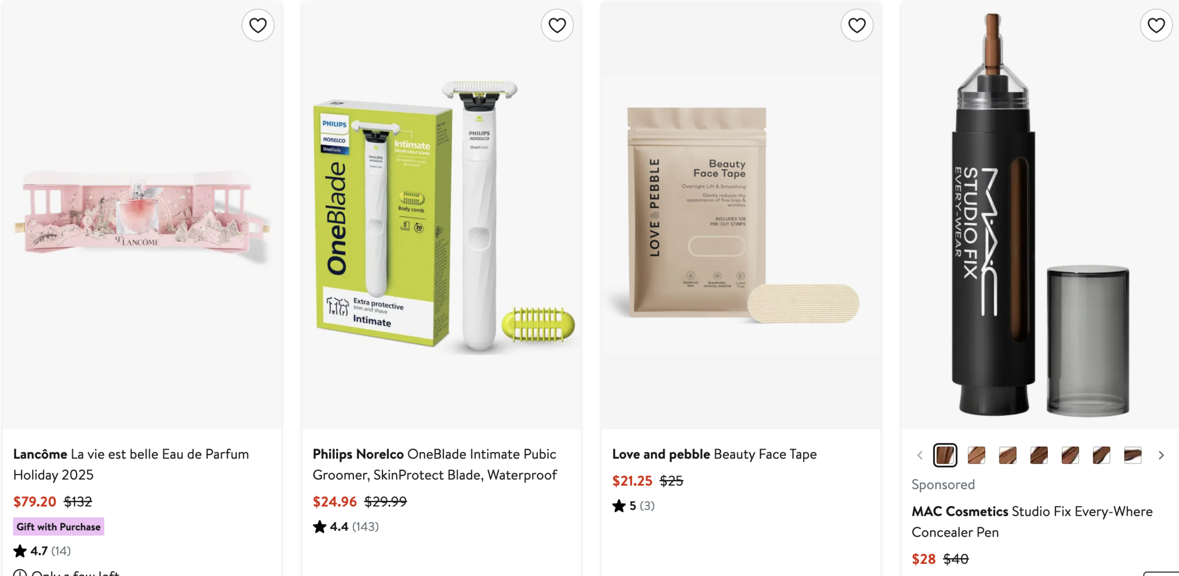
Task: Click the Gift with Purchase badge
Action: click(x=58, y=527)
